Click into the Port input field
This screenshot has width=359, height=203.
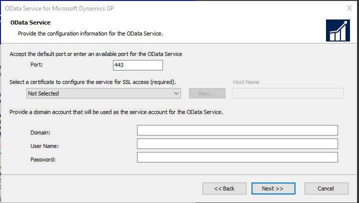[138, 65]
